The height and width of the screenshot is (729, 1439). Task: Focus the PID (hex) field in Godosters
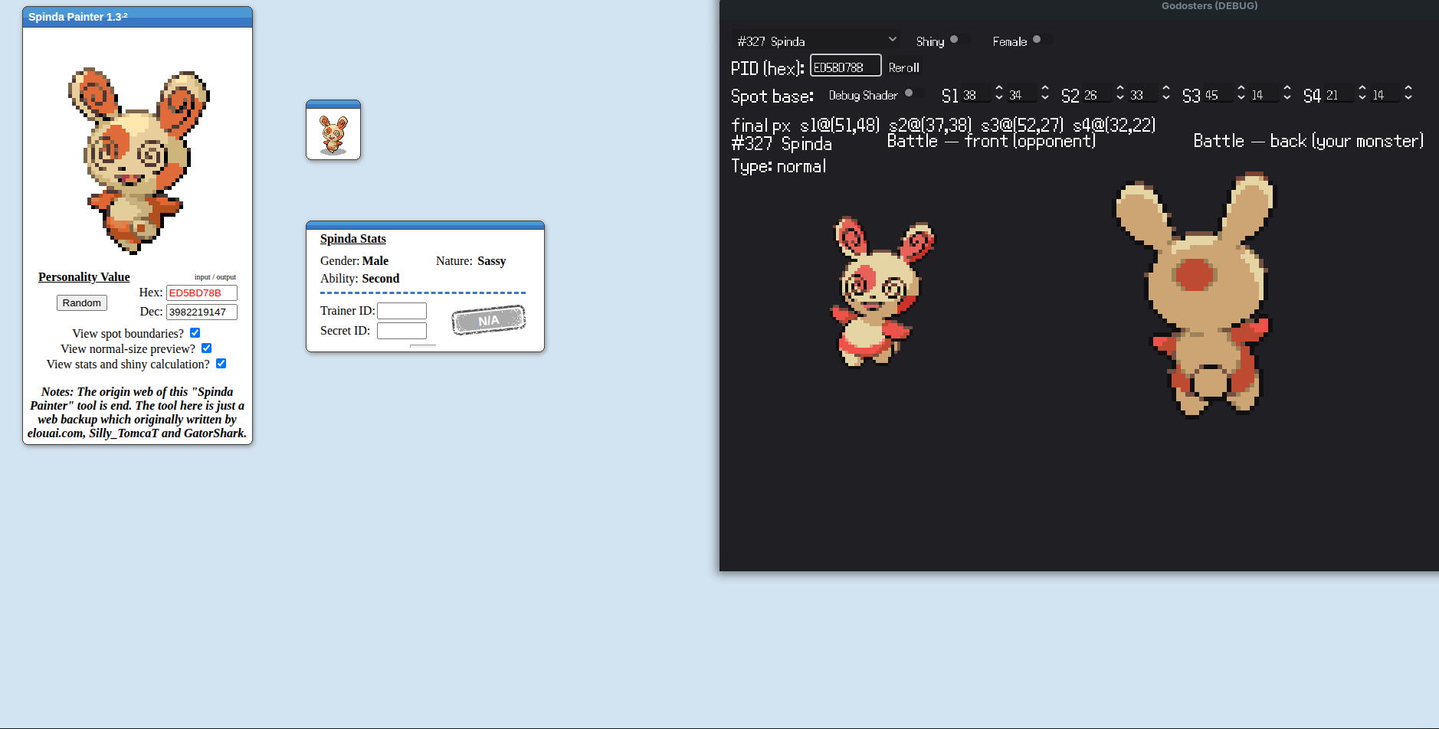[845, 66]
